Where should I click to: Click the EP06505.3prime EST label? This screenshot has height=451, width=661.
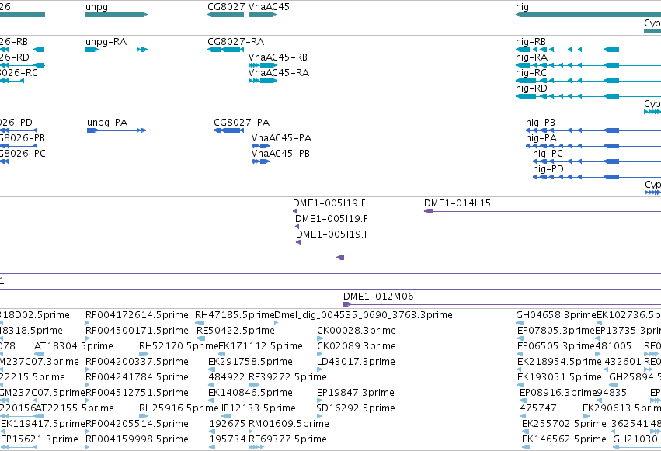tap(556, 346)
